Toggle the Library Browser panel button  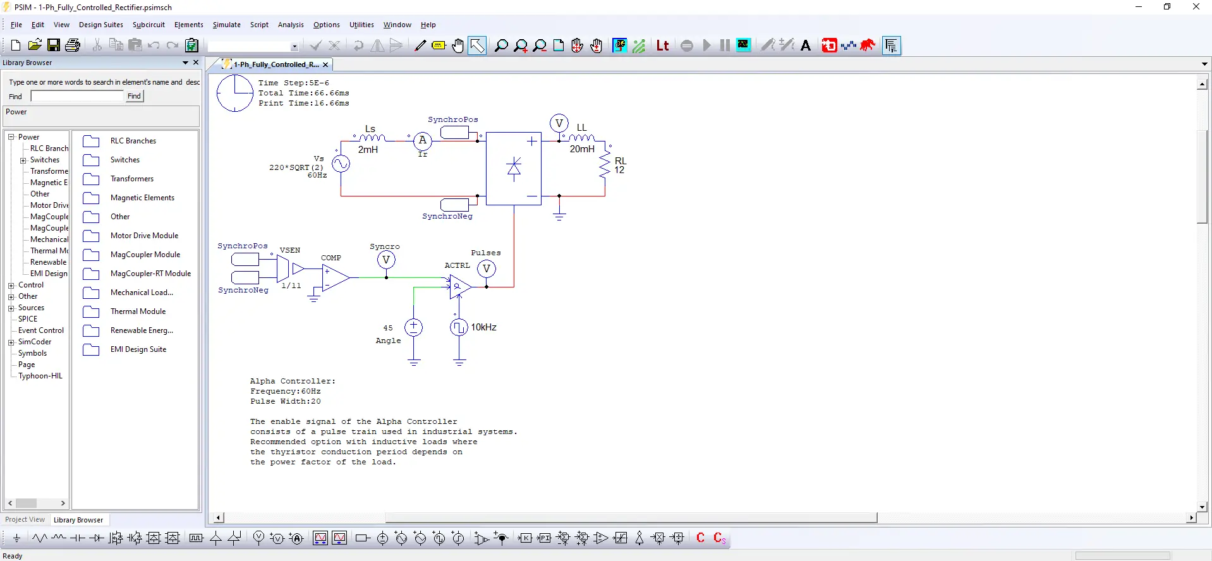(x=891, y=45)
